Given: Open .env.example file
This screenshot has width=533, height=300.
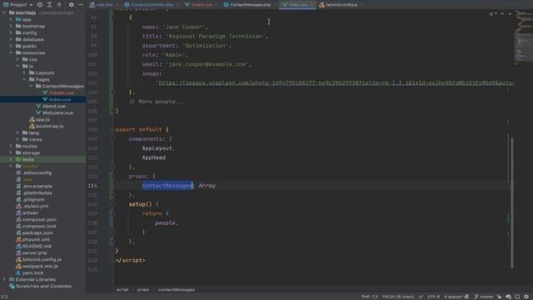Looking at the screenshot, I should point(37,186).
